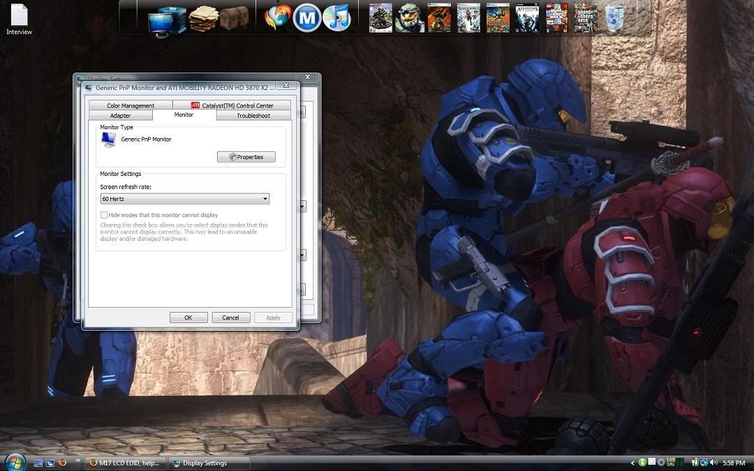Click the green round tray icon
The height and width of the screenshot is (471, 754).
642,463
